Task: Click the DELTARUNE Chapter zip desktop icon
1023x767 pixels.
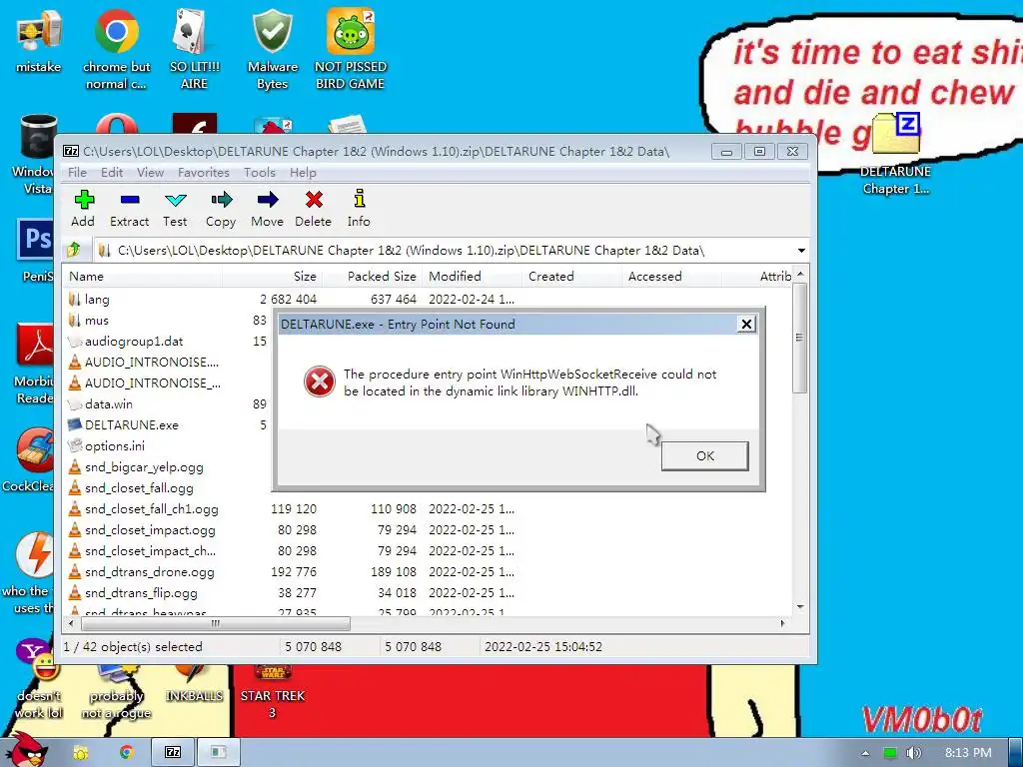Action: click(x=896, y=154)
